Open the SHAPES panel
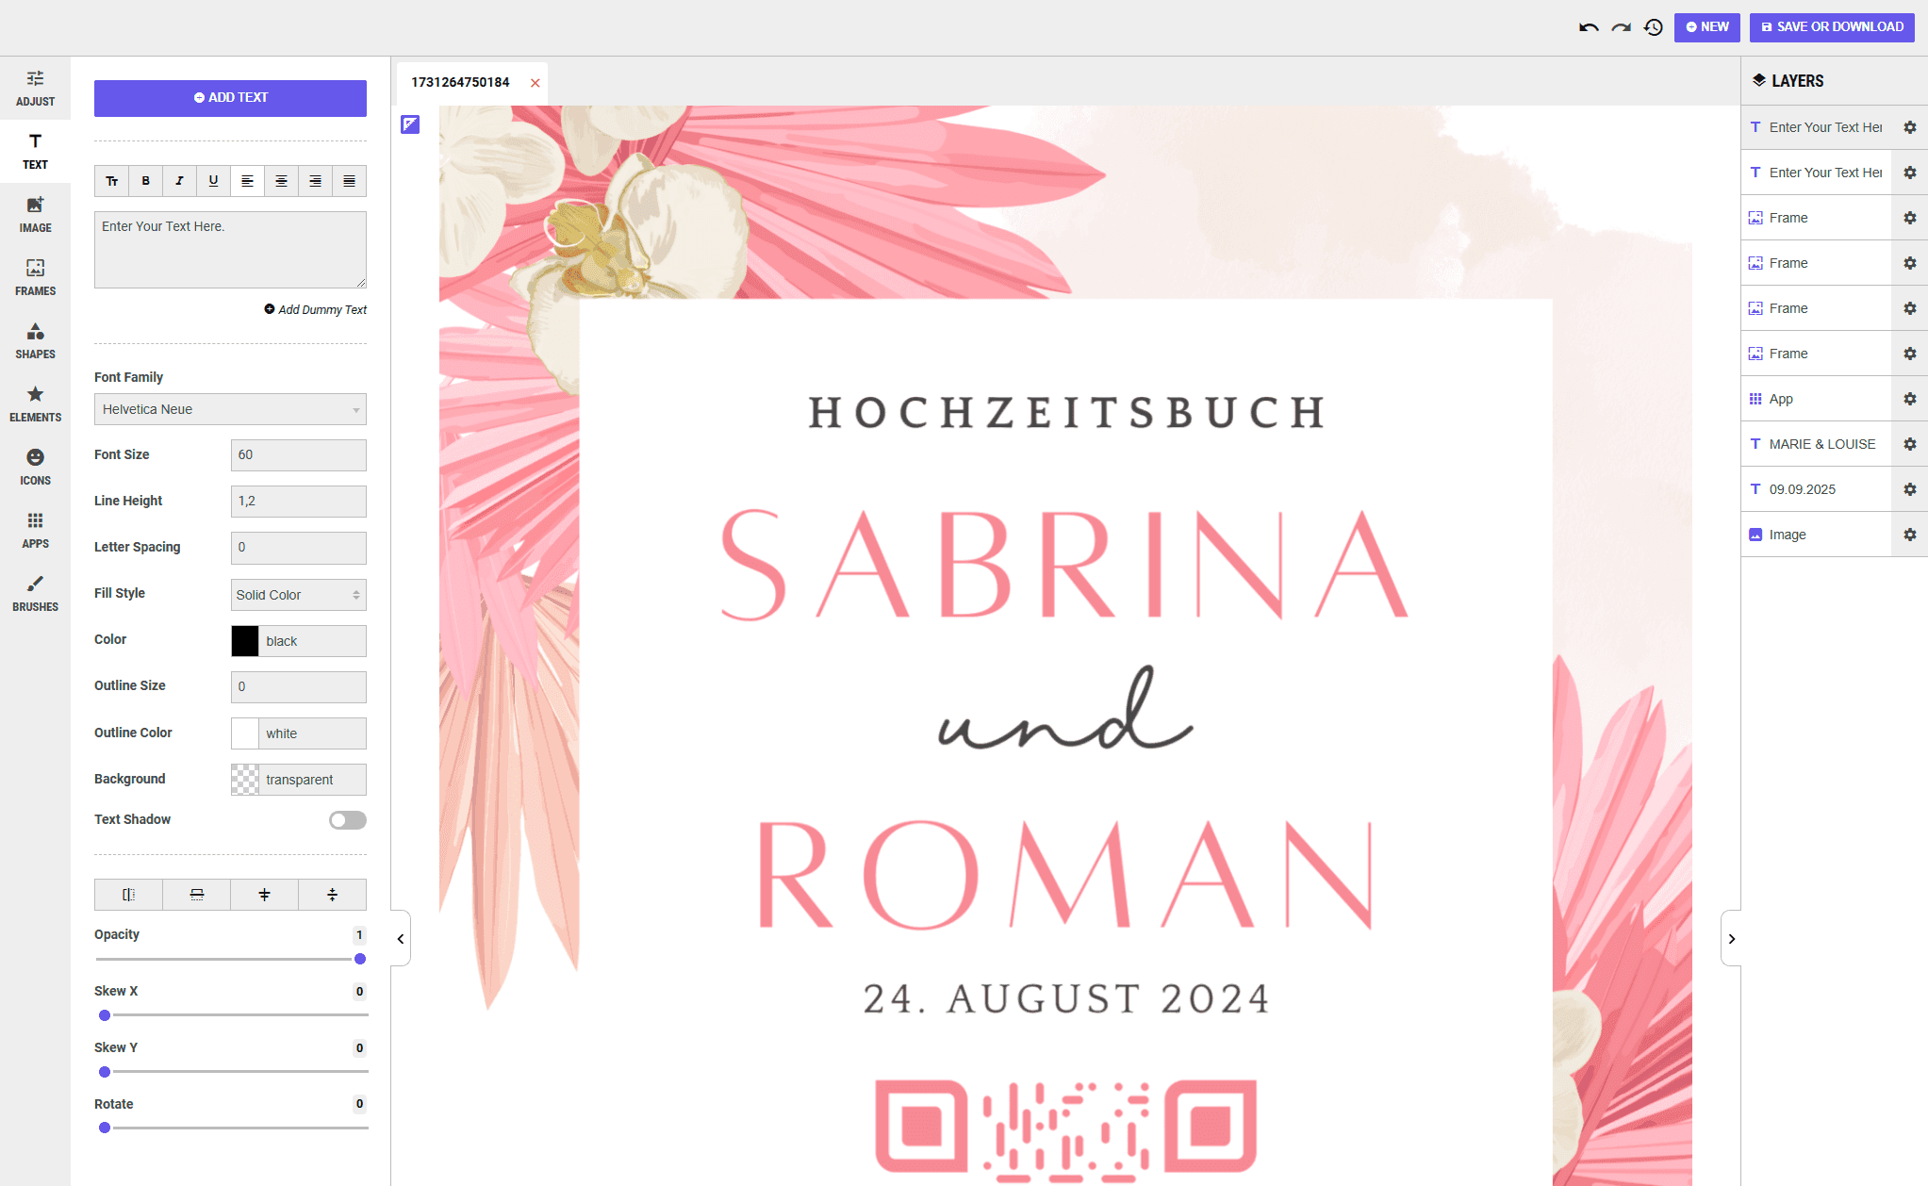The height and width of the screenshot is (1186, 1928). [35, 339]
